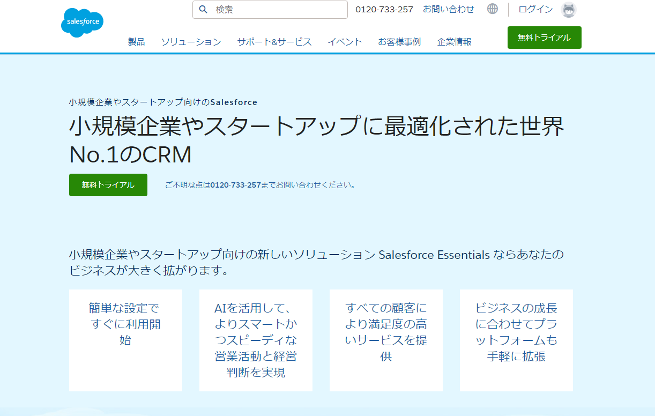This screenshot has width=655, height=416.
Task: Click the Astro avatar icon
Action: 568,10
